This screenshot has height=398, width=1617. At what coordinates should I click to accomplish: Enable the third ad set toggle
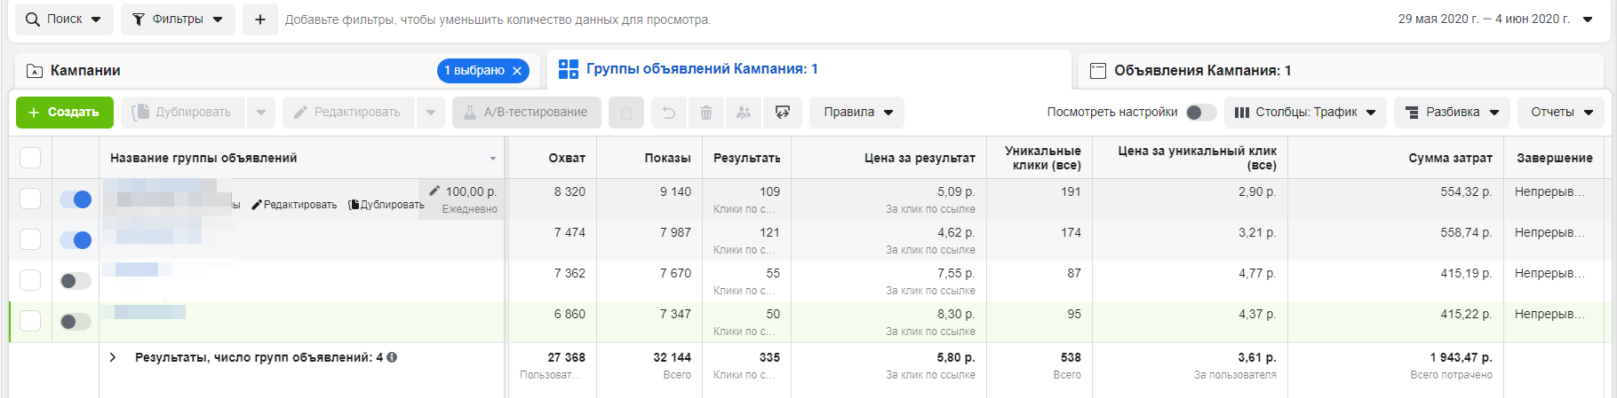tap(76, 281)
